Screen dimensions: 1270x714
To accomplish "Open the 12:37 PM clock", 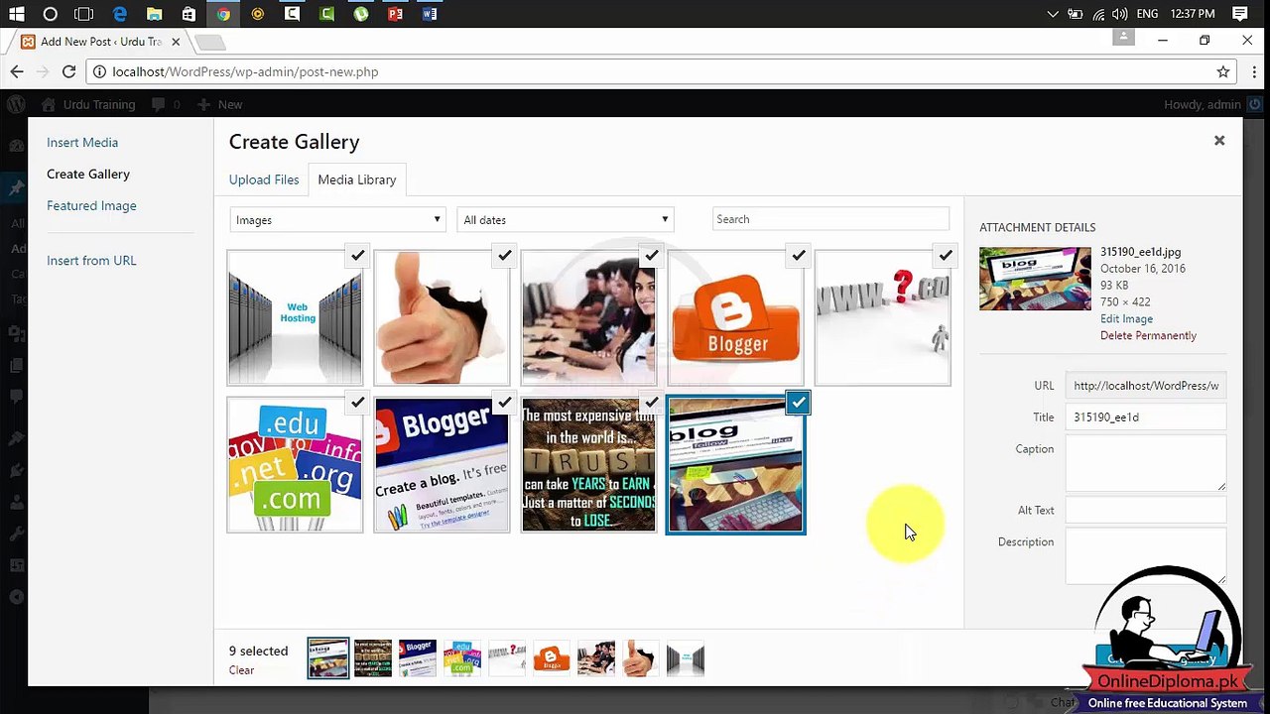I will pos(1193,14).
